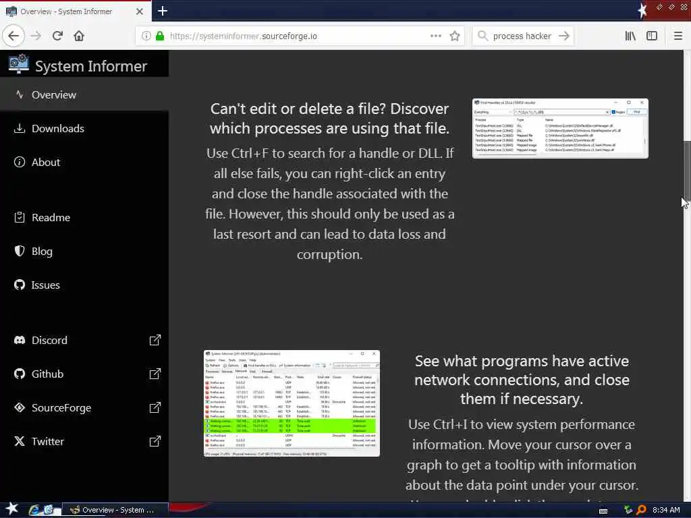Close the Overview - System Informer tab

(139, 11)
